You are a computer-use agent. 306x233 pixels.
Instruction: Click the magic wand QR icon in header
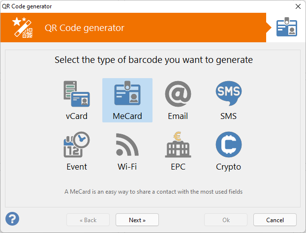click(x=23, y=28)
